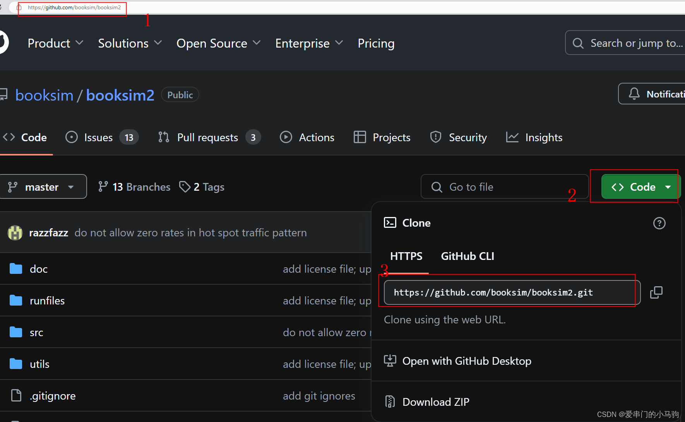
Task: Open the latest commit message link
Action: click(x=191, y=233)
